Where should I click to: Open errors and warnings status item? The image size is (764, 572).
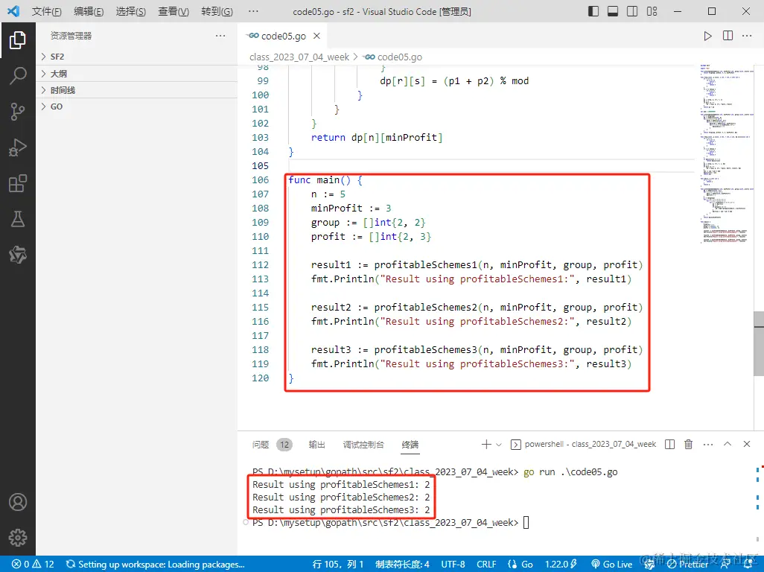[33, 565]
